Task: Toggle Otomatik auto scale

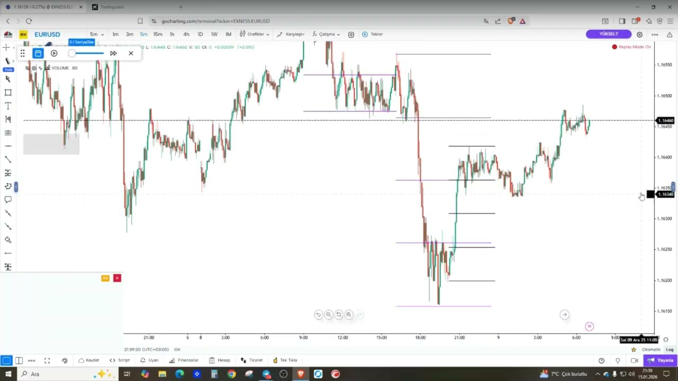Action: pos(651,349)
